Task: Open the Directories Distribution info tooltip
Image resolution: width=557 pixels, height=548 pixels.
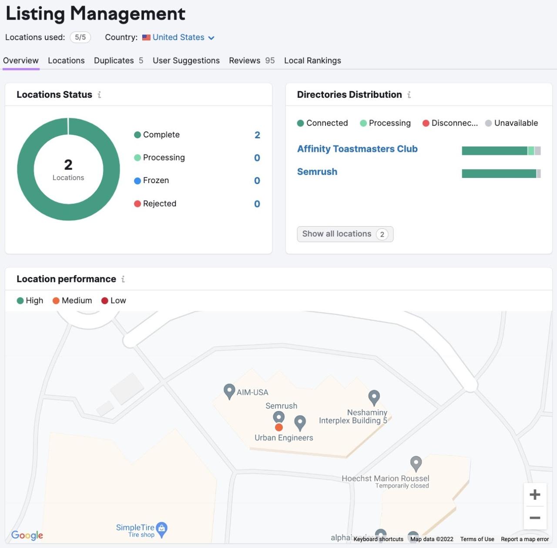Action: pos(409,95)
